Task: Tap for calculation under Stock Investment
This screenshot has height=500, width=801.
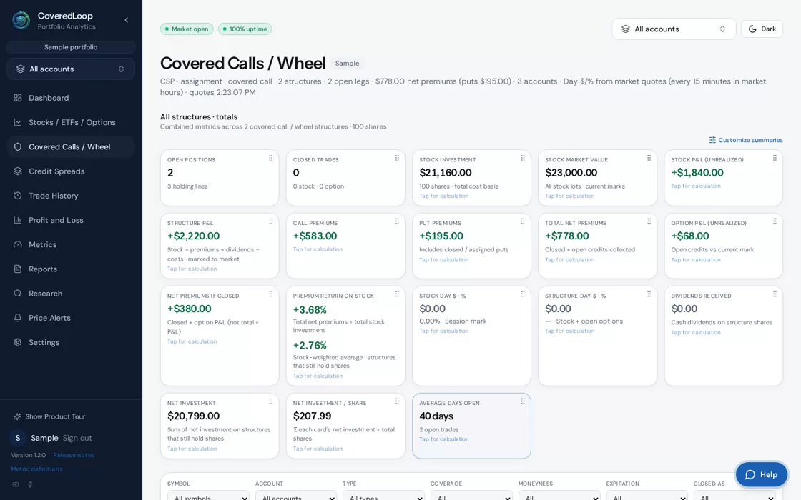Action: (444, 196)
